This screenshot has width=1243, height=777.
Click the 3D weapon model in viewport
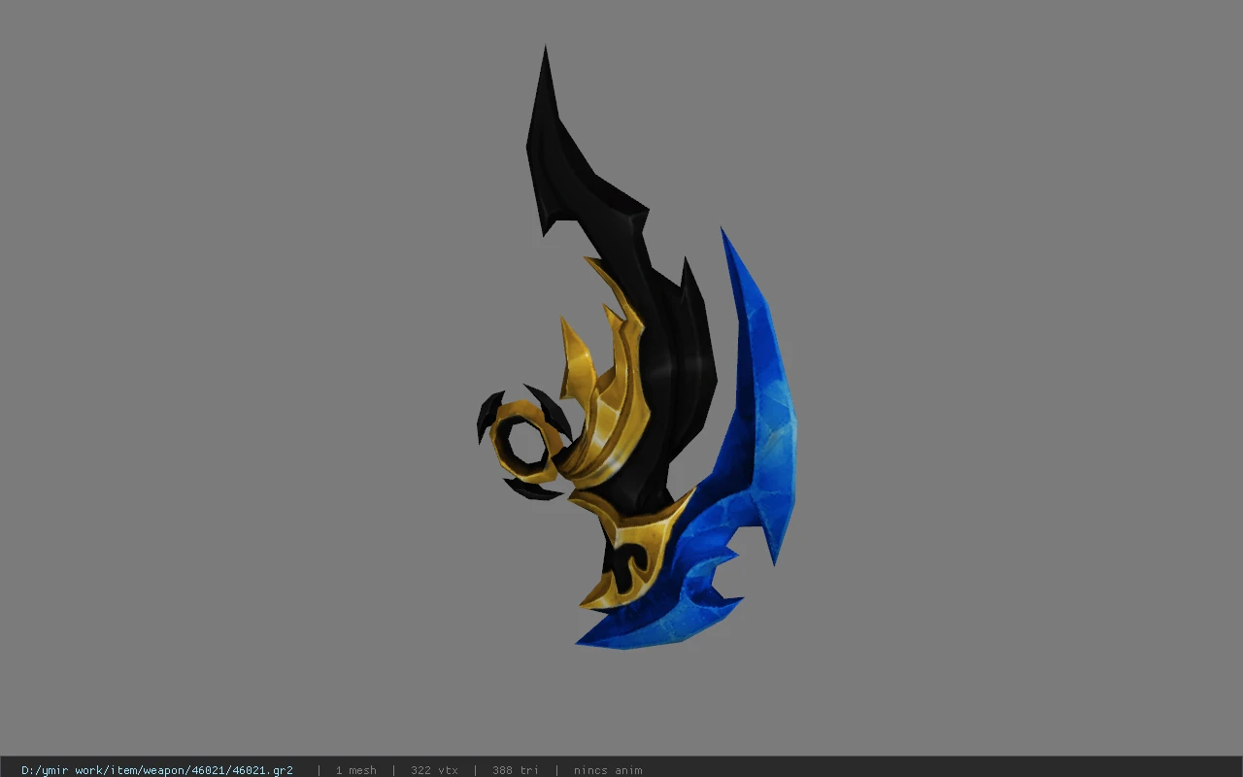[x=637, y=348]
